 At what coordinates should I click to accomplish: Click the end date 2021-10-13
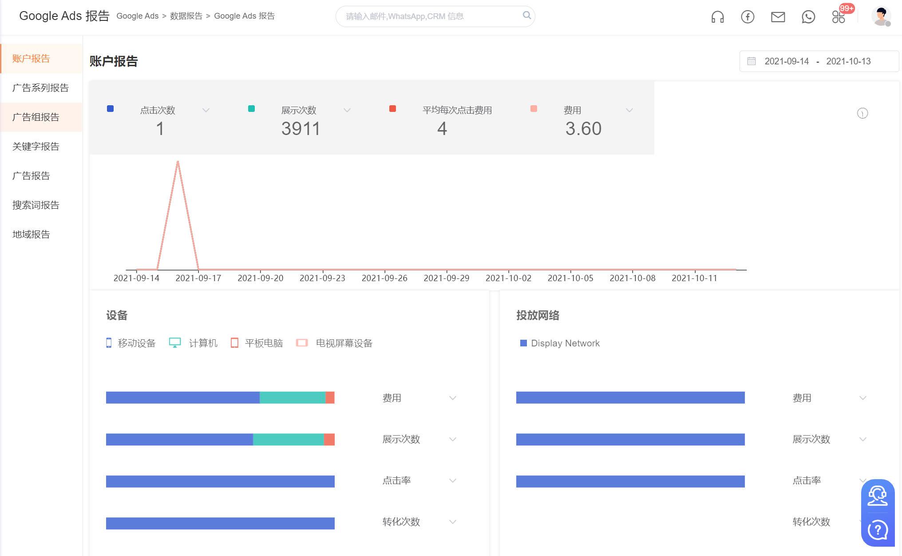(848, 61)
